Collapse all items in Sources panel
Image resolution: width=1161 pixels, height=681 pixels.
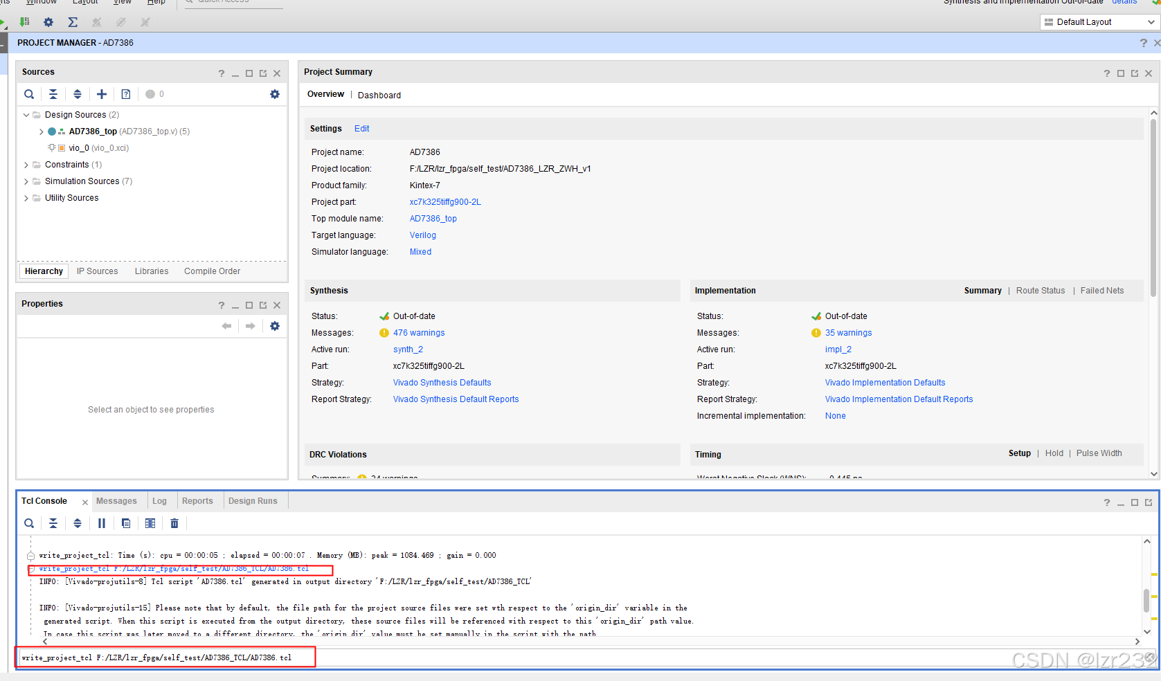[x=53, y=94]
